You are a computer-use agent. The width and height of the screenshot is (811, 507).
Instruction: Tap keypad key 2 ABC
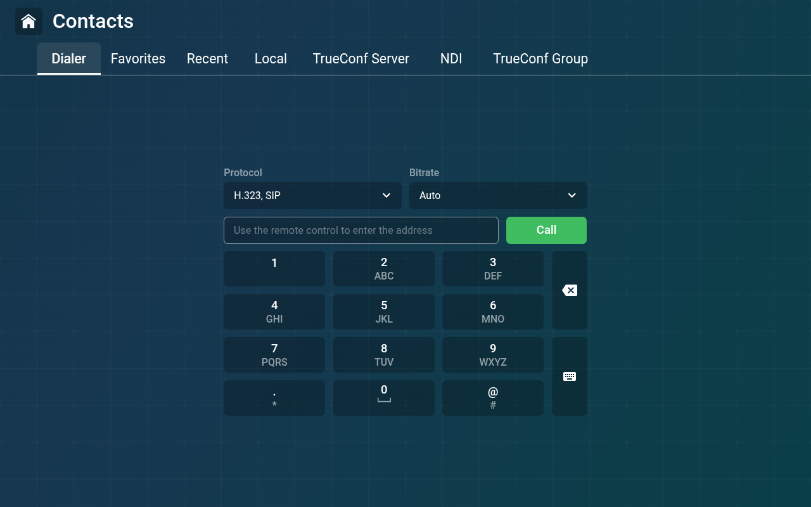click(384, 269)
